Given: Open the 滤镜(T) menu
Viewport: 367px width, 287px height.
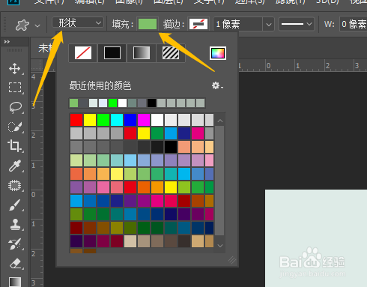Looking at the screenshot, I should point(290,1).
